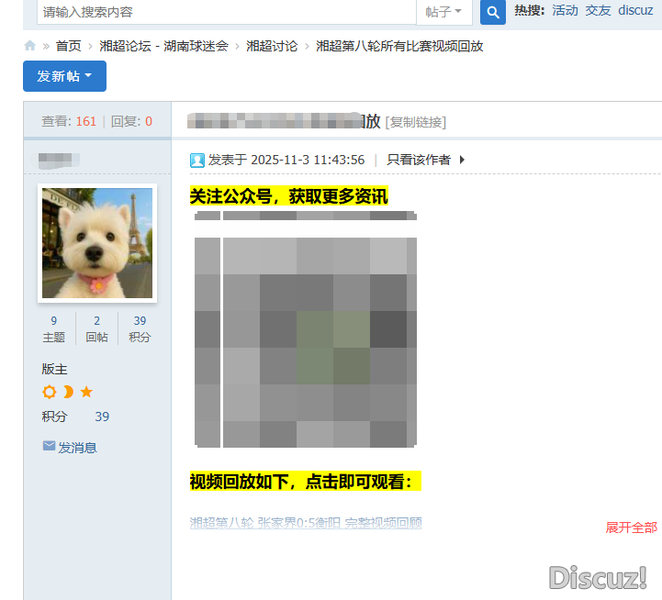This screenshot has height=600, width=662.
Task: Click the sun rank icon under 版主
Action: pos(50,392)
